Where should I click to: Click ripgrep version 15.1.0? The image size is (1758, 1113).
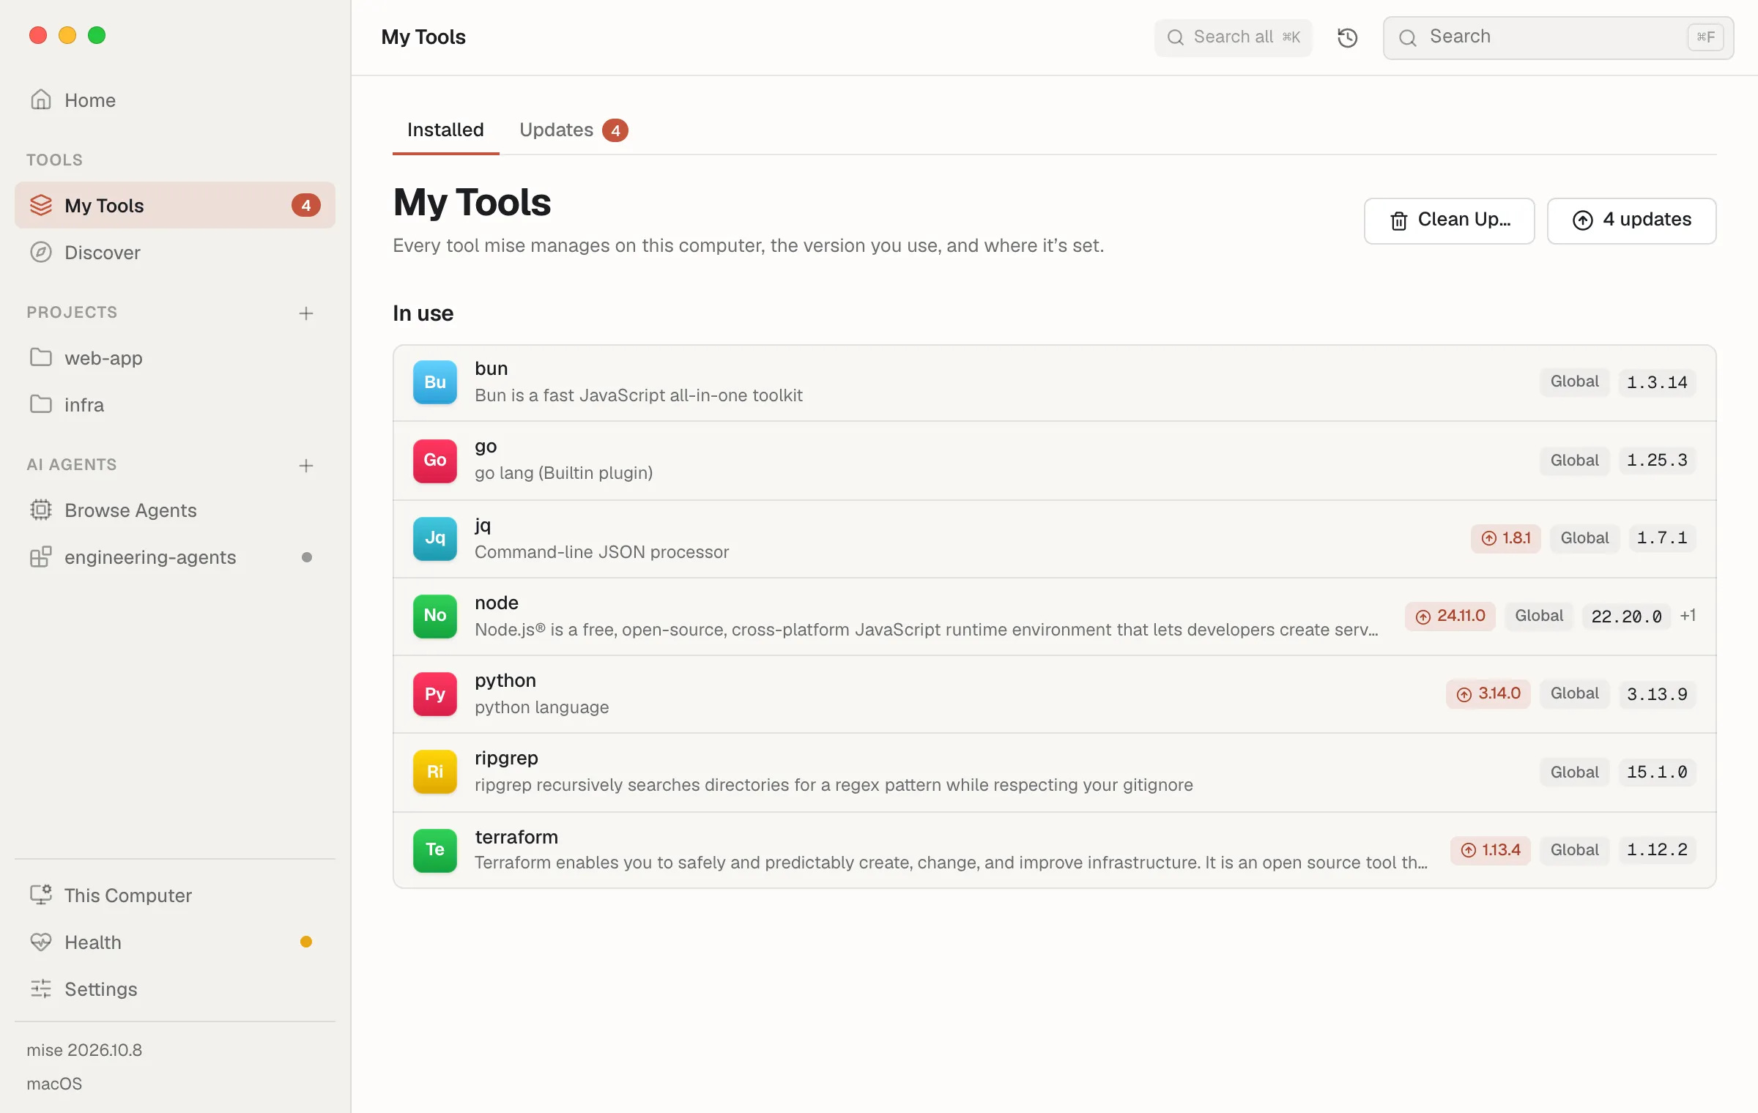point(1657,772)
